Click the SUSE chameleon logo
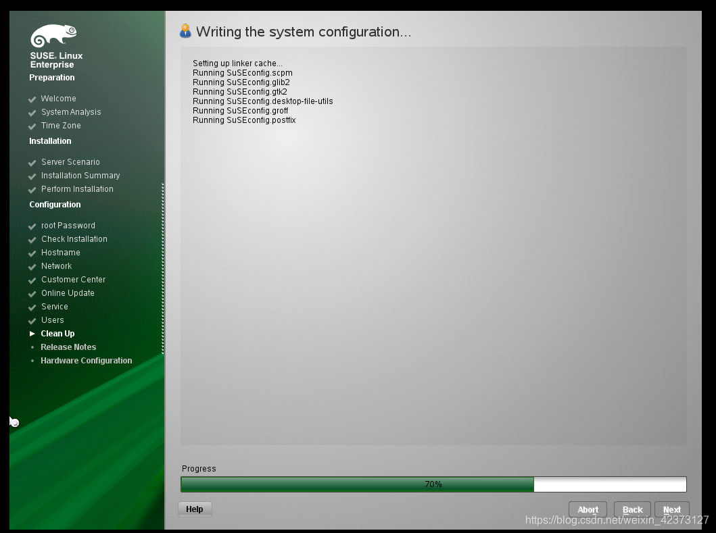Screen dimensions: 716x533 pyautogui.click(x=53, y=35)
